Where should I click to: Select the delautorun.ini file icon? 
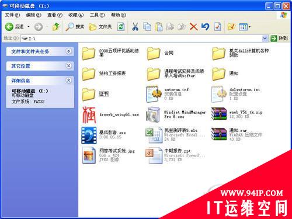pyautogui.click(x=219, y=94)
